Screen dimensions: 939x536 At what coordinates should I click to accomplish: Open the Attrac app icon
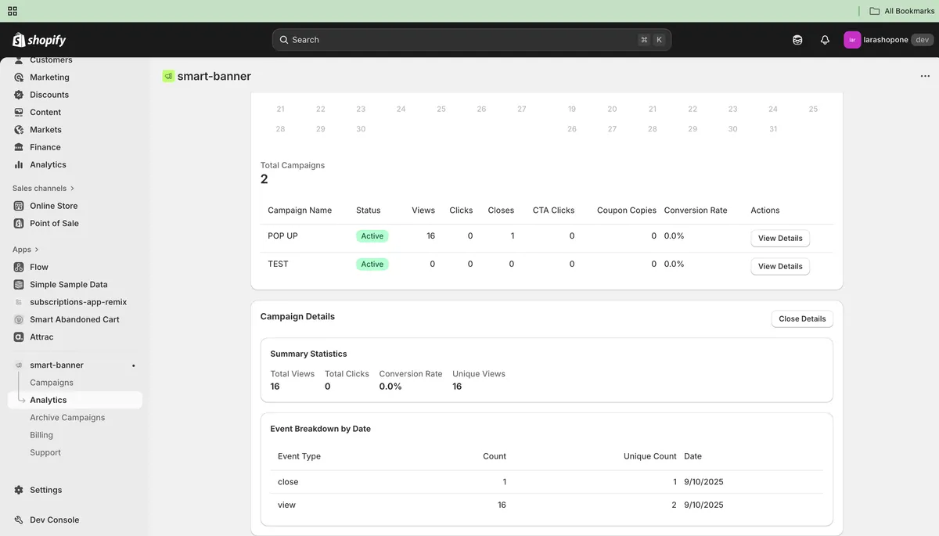click(x=19, y=337)
